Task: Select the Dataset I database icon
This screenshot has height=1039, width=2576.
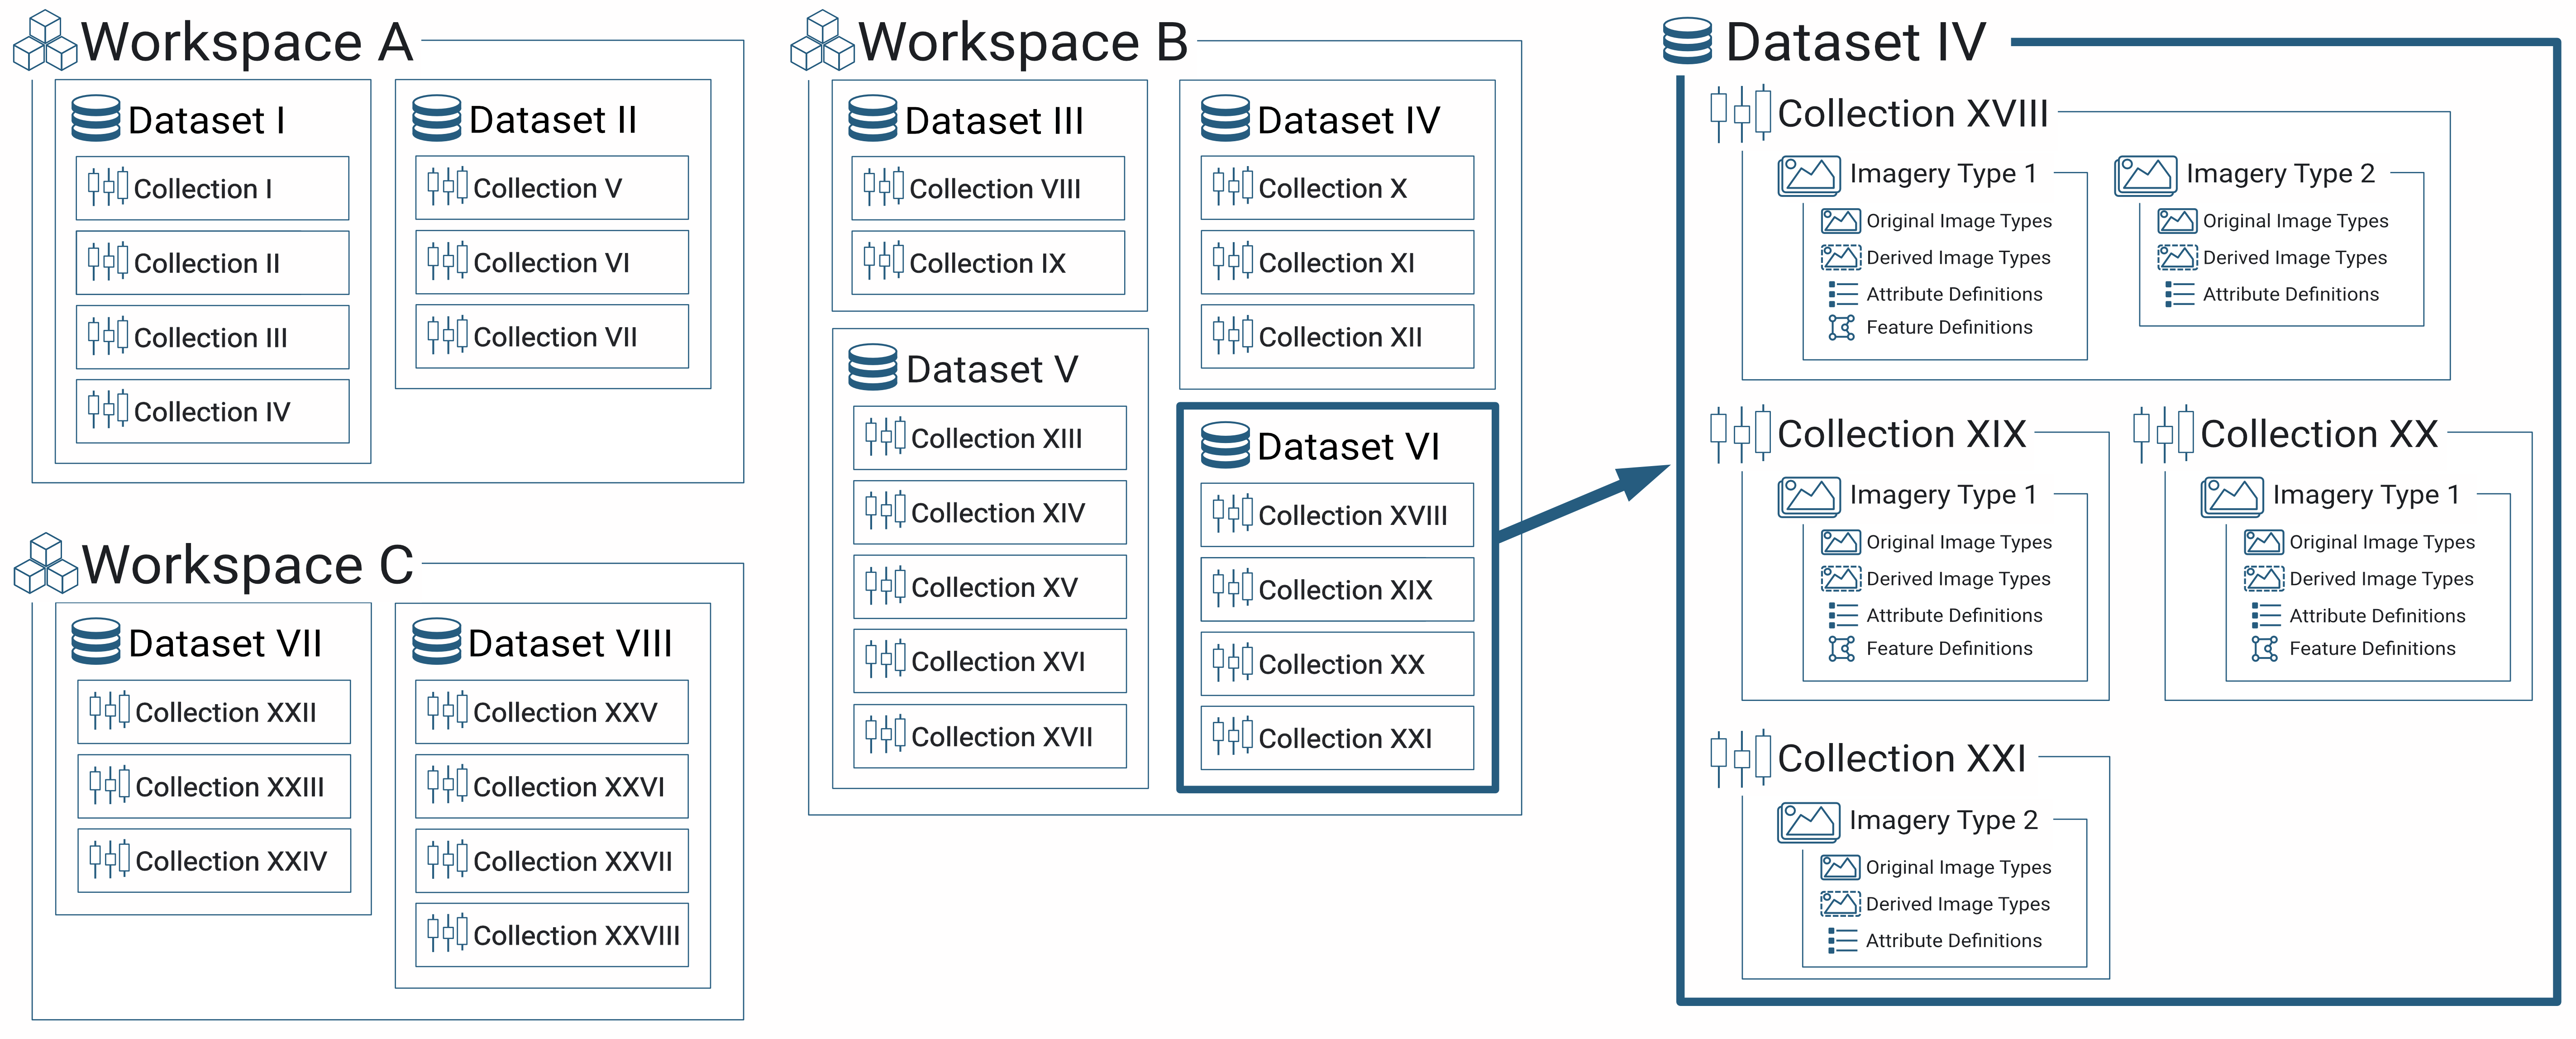Action: pos(96,119)
